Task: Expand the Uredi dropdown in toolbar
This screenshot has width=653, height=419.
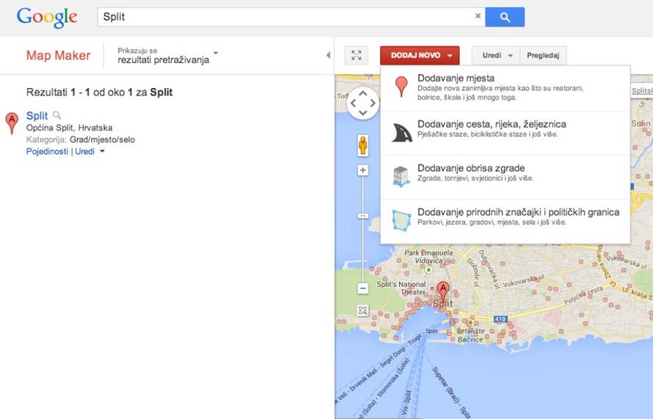Action: click(495, 56)
